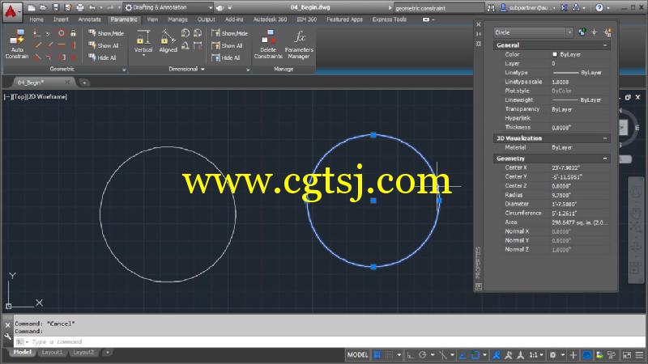The image size is (648, 364).
Task: Open the annotation scale 1:1 dropdown
Action: coord(536,355)
